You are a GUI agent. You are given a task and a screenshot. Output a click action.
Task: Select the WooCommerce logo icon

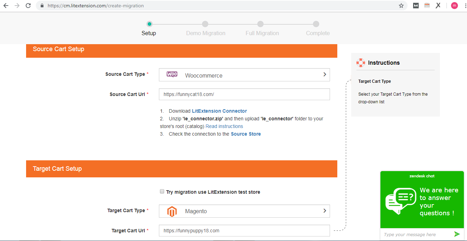(x=171, y=74)
